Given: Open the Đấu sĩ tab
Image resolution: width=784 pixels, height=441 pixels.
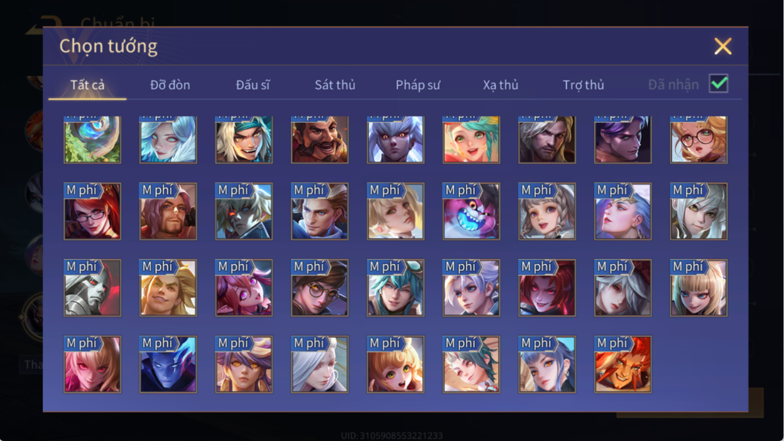Looking at the screenshot, I should [252, 85].
